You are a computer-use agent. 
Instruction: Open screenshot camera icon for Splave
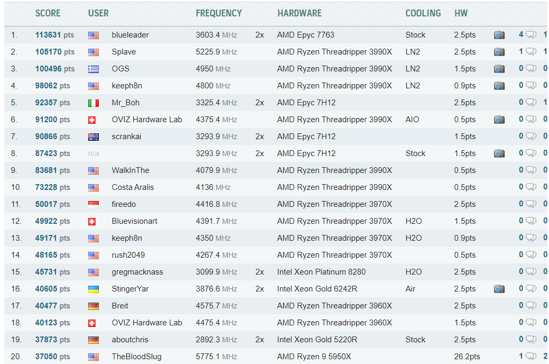tap(499, 52)
